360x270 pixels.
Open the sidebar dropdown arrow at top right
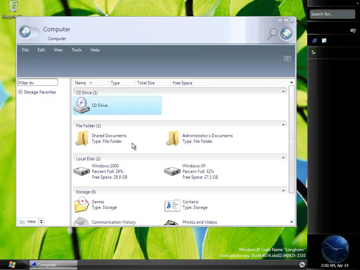pos(358,4)
